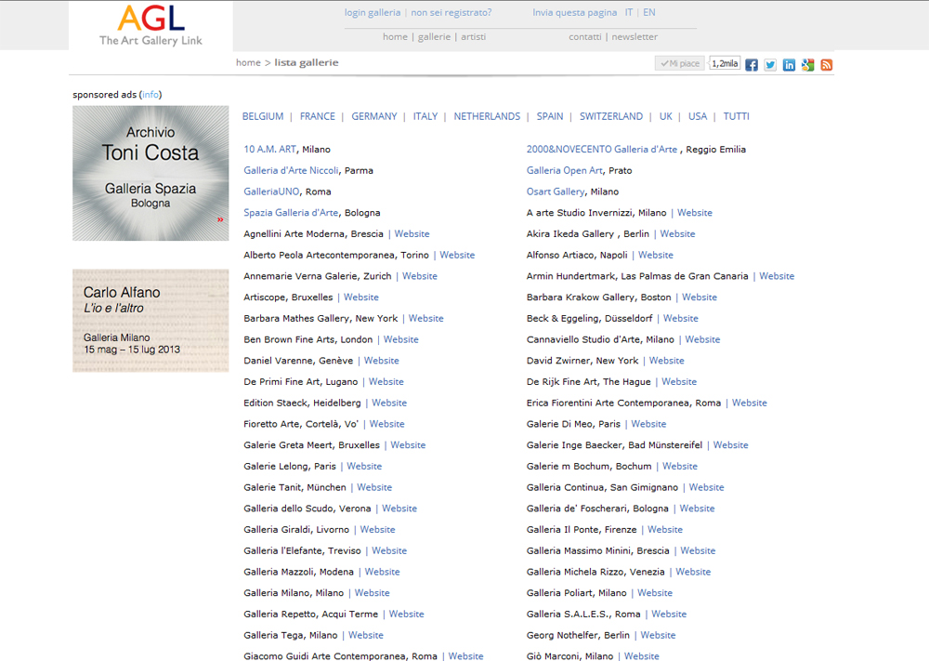Visit David Zwirner New York Website link
929x661 pixels.
point(666,361)
